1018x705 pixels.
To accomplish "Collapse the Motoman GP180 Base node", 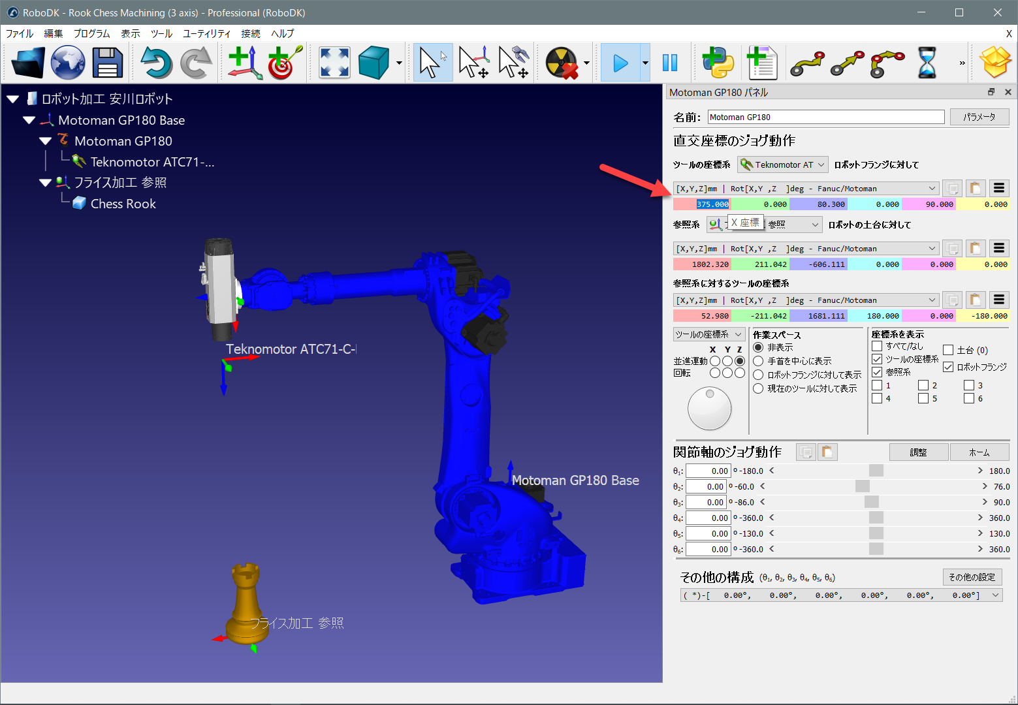I will (29, 120).
